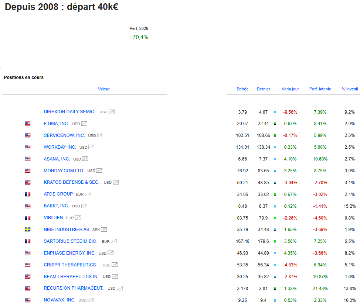The width and height of the screenshot is (360, 307).
Task: Open chart icon beside SERVICENOW, INC.
Action: coord(100,135)
